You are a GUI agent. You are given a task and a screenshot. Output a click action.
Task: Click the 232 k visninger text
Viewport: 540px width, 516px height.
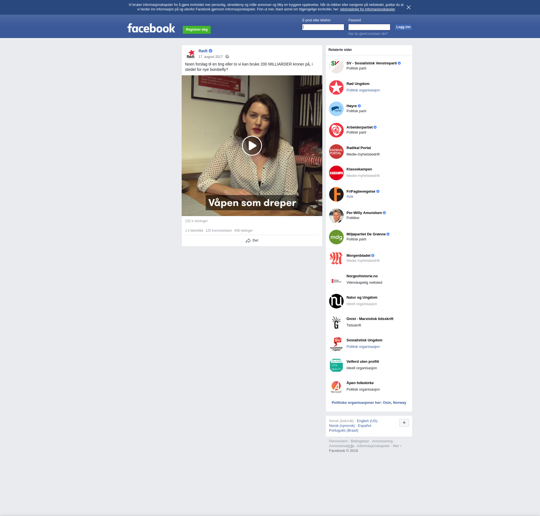tap(196, 221)
